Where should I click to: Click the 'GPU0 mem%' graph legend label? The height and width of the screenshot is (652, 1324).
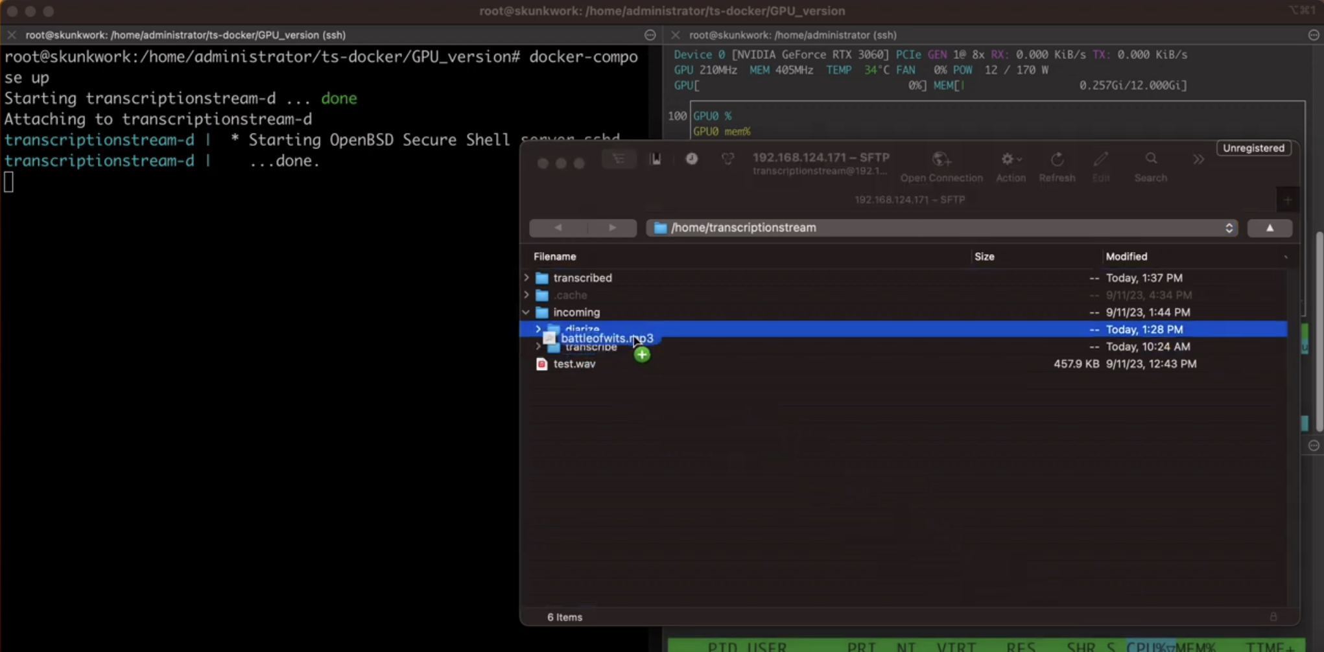[722, 132]
